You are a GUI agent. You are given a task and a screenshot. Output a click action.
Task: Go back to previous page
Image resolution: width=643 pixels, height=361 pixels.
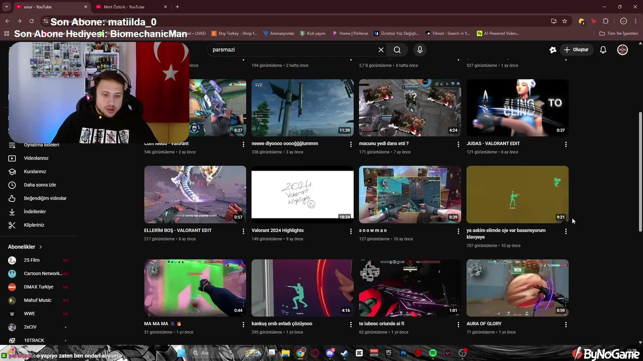coord(7,21)
